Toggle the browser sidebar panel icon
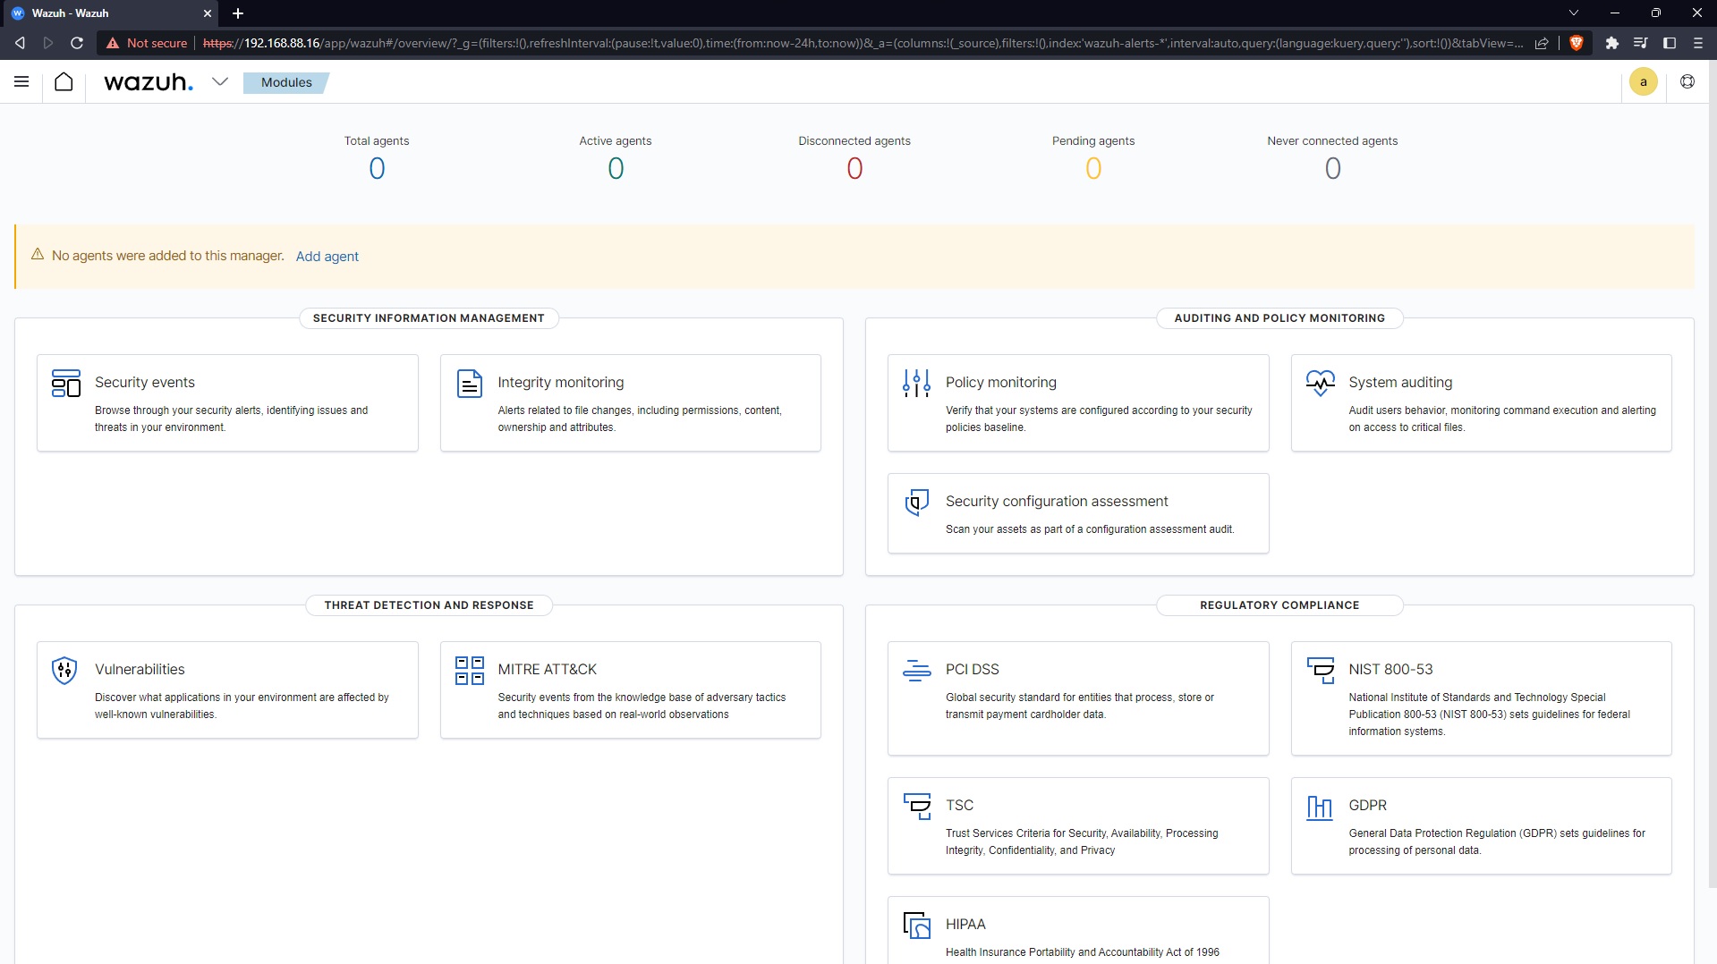 [x=1670, y=43]
